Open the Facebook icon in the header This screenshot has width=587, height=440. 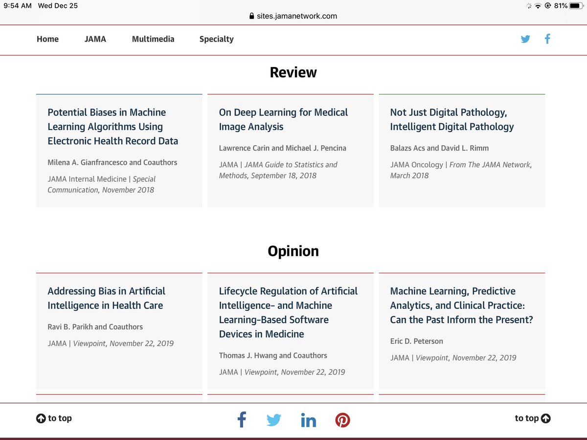click(x=547, y=39)
